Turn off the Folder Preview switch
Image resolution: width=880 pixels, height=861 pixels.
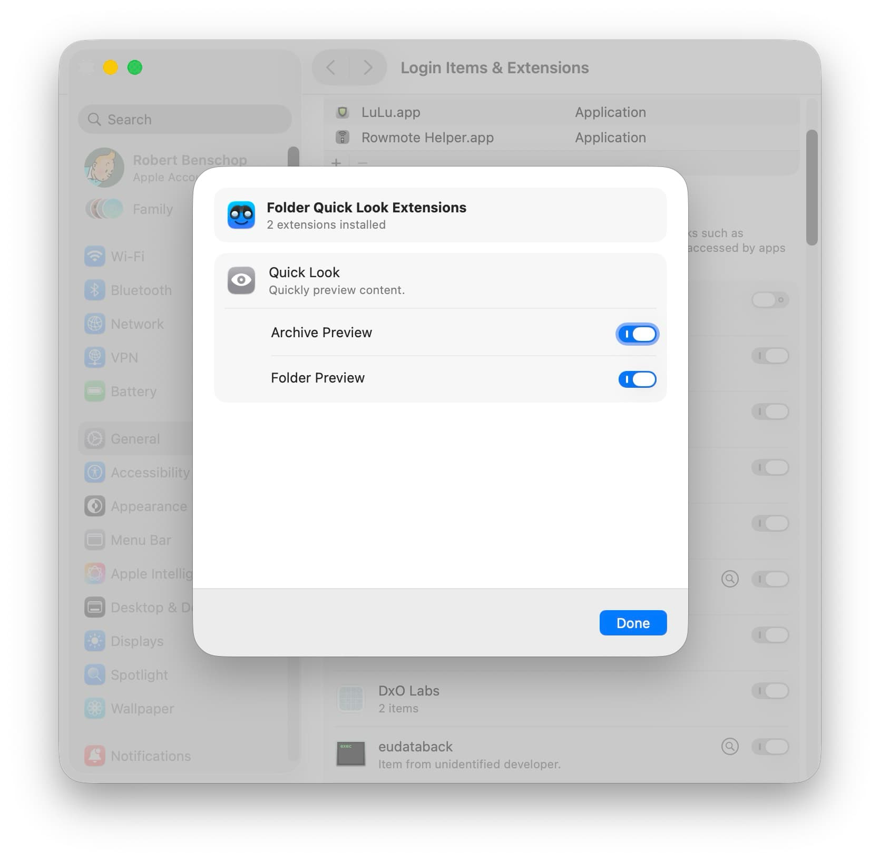[637, 379]
